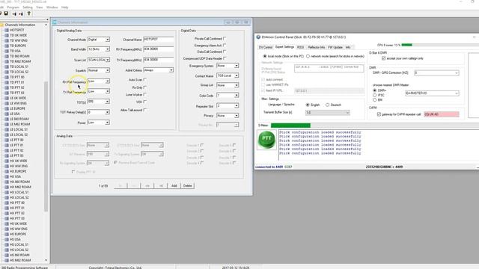Open Repeater Slot dropdown

coord(237,106)
